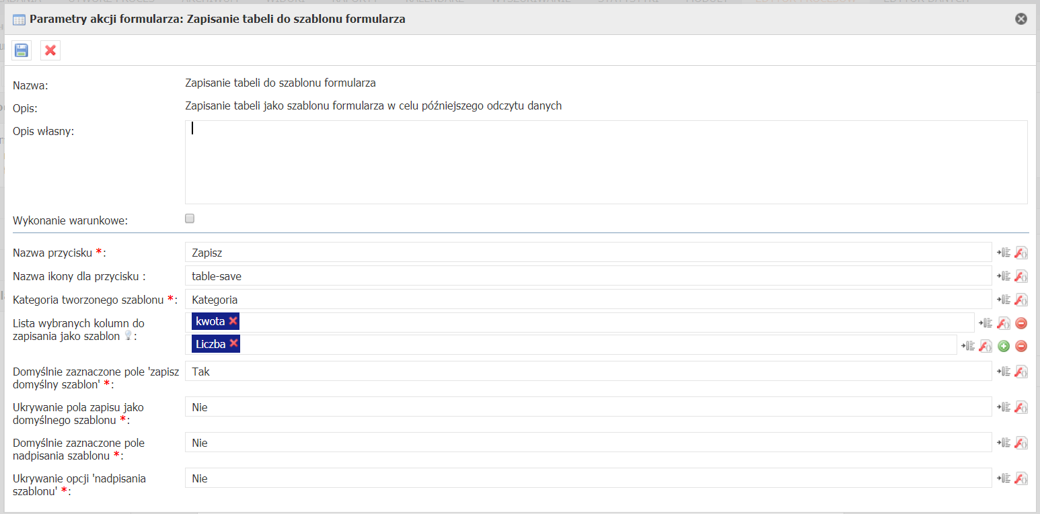Close the Parametry akcji formularza dialog
This screenshot has width=1040, height=514.
pyautogui.click(x=1021, y=19)
